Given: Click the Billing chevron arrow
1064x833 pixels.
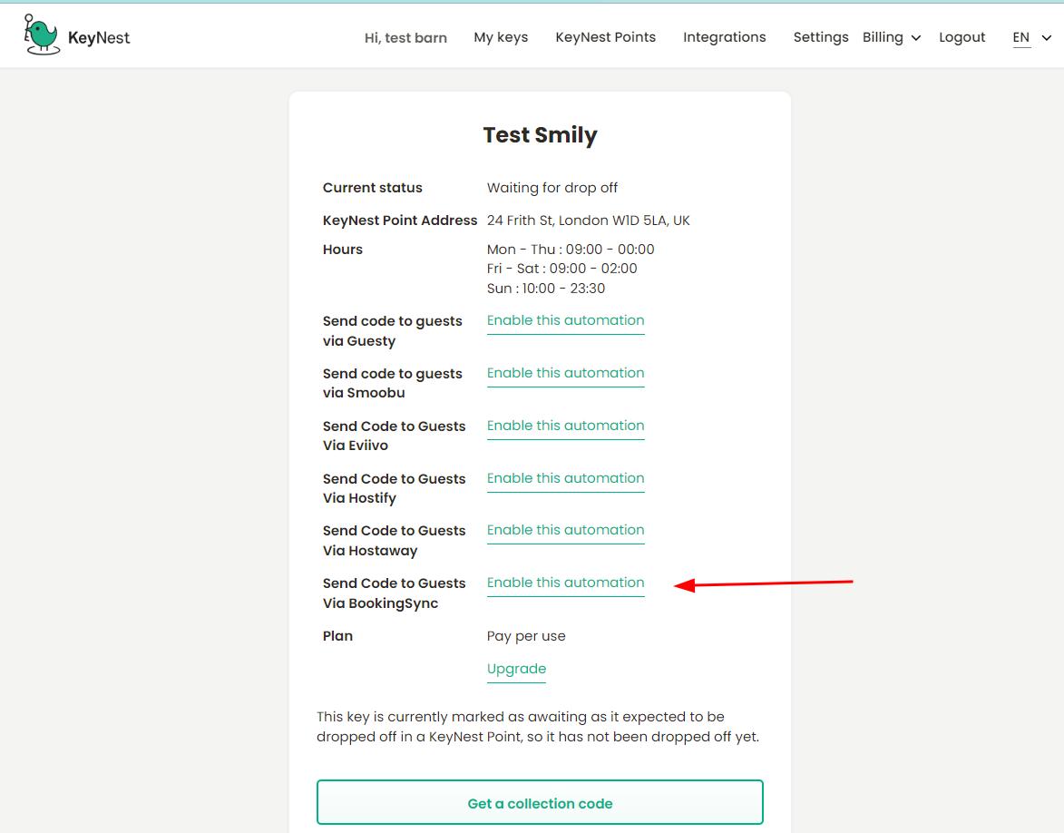Looking at the screenshot, I should pos(915,38).
